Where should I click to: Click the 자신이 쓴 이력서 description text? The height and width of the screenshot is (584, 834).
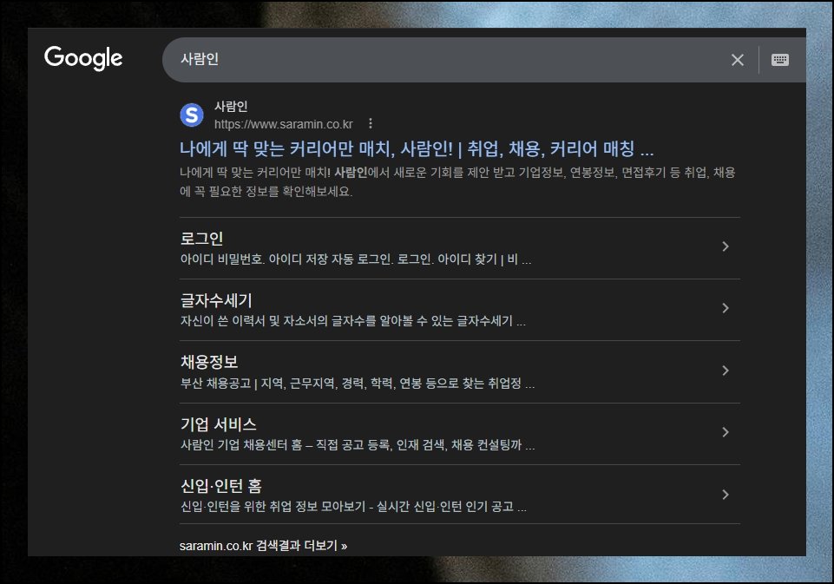coord(352,321)
